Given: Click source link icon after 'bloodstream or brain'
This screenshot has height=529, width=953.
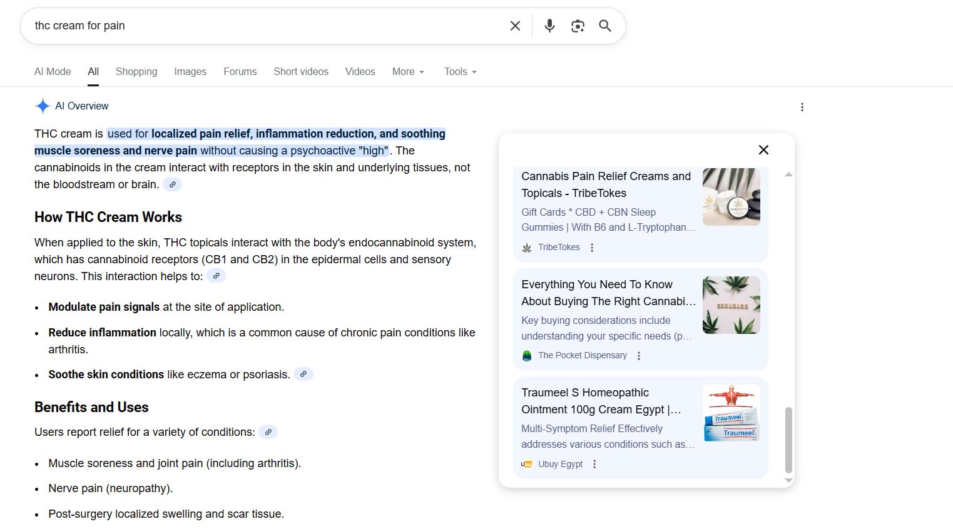Looking at the screenshot, I should pos(173,184).
